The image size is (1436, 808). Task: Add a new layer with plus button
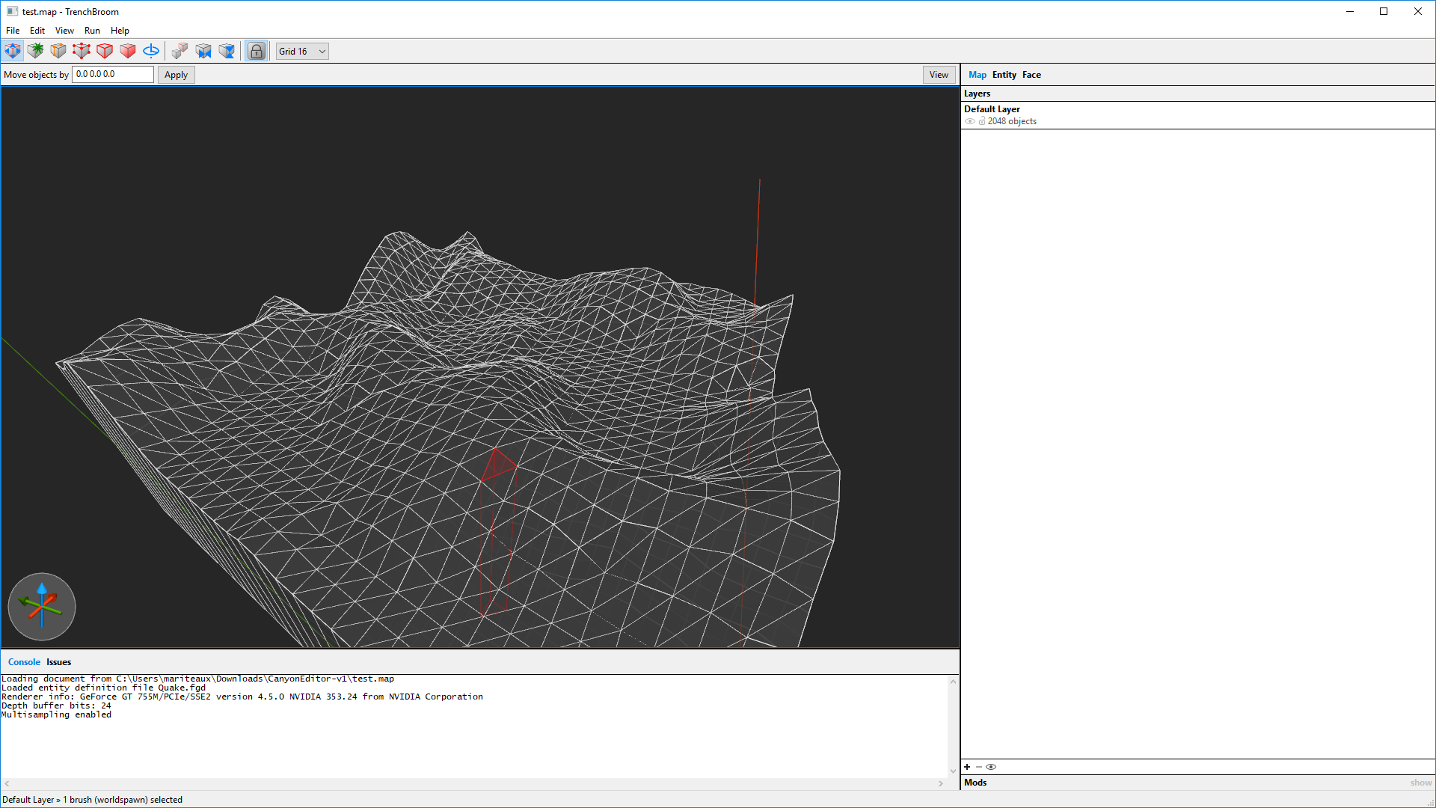point(967,767)
